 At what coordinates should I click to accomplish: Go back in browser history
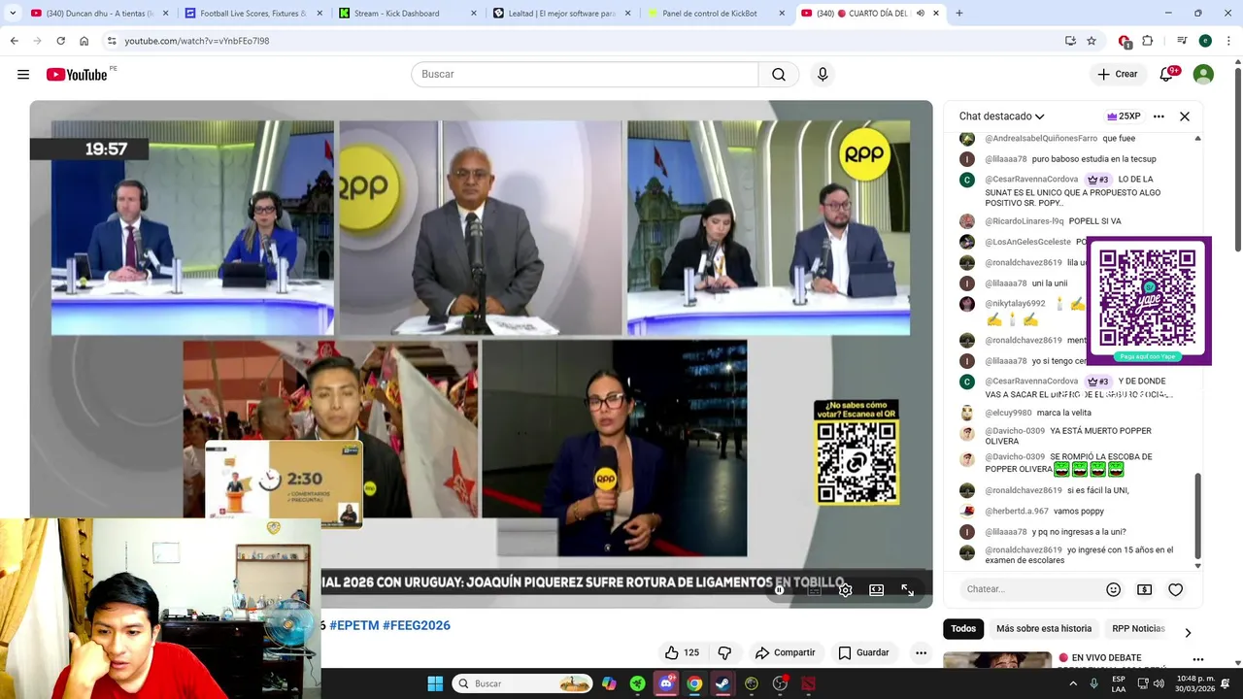[14, 41]
